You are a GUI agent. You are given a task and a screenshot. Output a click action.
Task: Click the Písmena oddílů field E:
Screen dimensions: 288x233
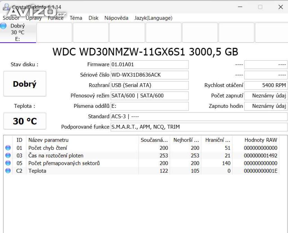click(150, 106)
